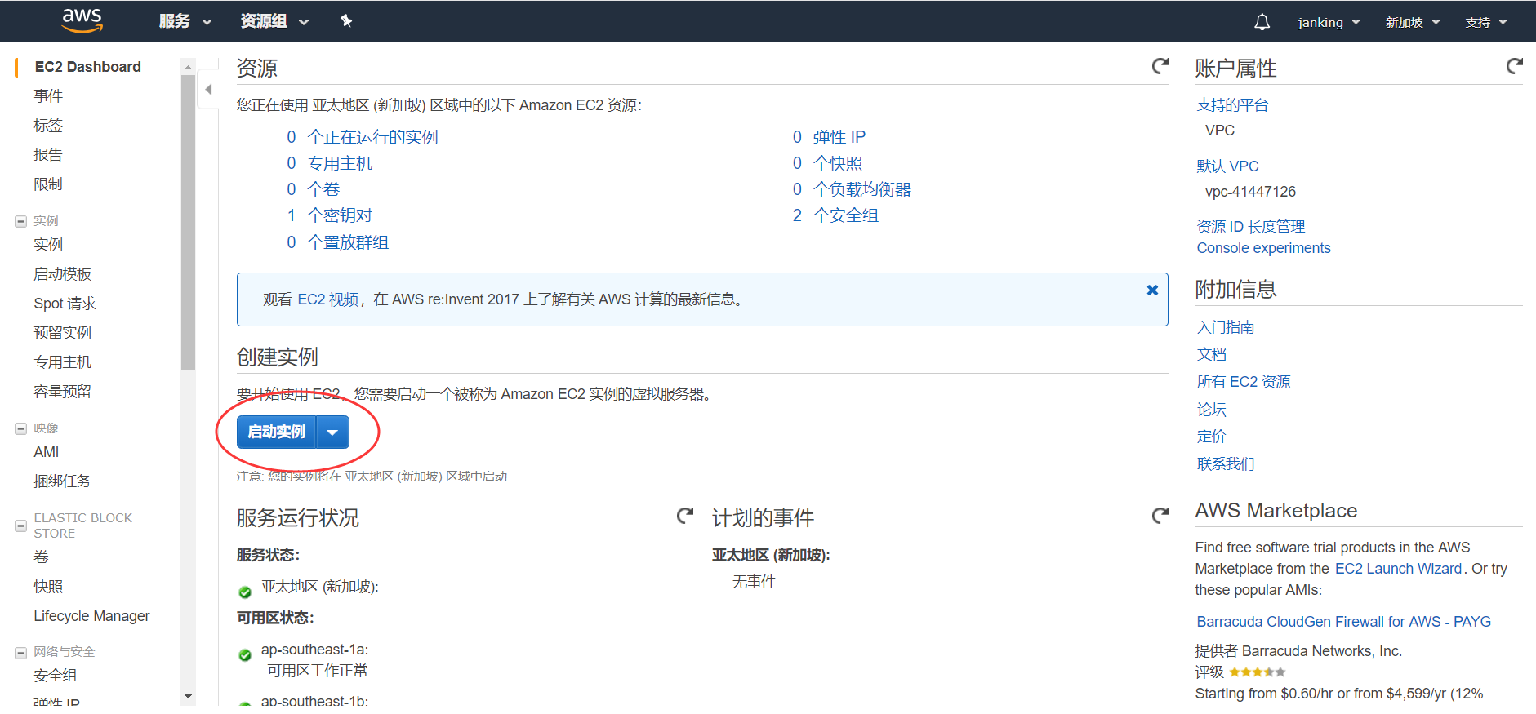
Task: Click the sidebar scrollbar down arrow
Action: (x=189, y=697)
